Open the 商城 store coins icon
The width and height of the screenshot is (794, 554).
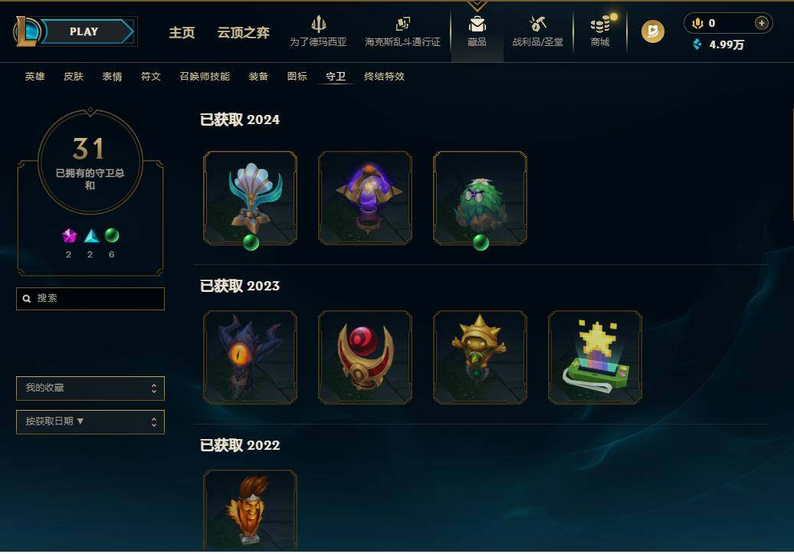(x=601, y=24)
